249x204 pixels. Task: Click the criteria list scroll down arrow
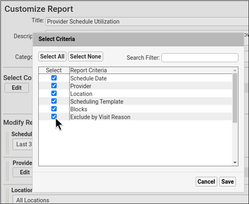[x=235, y=163]
